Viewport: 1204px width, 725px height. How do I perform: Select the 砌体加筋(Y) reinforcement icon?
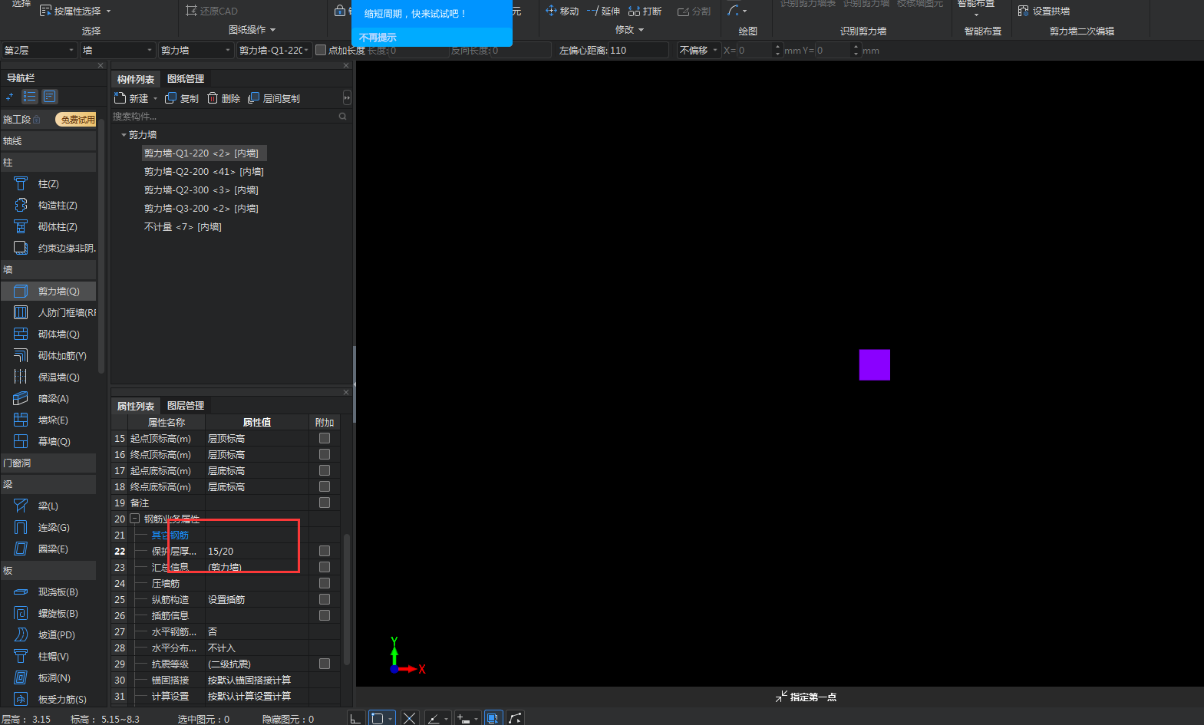tap(21, 355)
